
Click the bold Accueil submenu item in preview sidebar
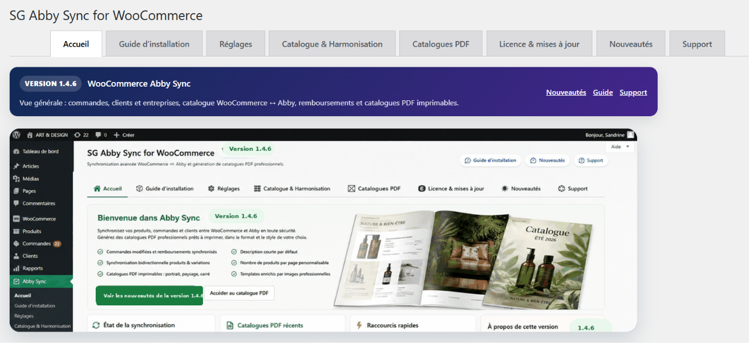[x=23, y=296]
